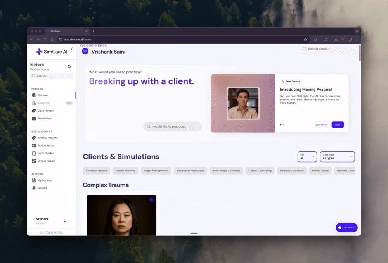Open the Case Type dropdown
388x263 pixels.
click(x=337, y=157)
